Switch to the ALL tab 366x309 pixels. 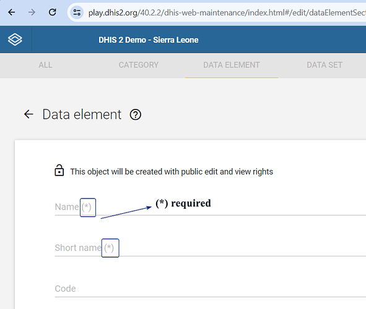[x=45, y=65]
